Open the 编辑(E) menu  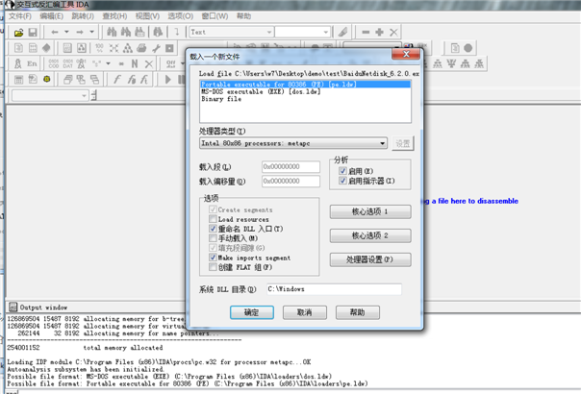pyautogui.click(x=52, y=16)
